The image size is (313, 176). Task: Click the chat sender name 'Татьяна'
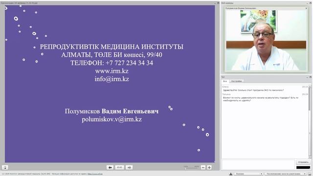pyautogui.click(x=226, y=94)
